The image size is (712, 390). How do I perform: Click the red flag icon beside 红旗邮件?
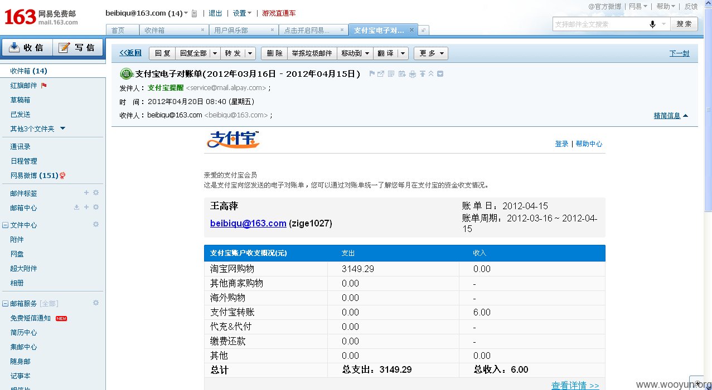point(44,86)
